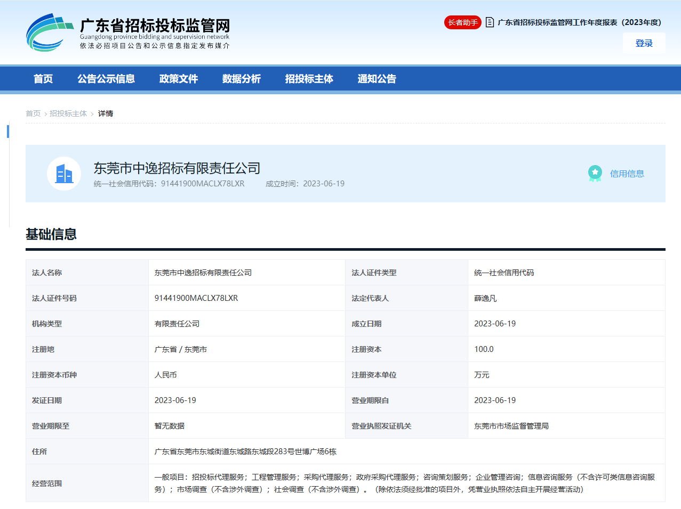
Task: Open 招投标主体 navigation menu item
Action: pyautogui.click(x=309, y=79)
